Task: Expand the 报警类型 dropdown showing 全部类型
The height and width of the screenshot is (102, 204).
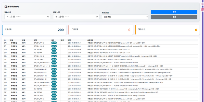Action: (125, 17)
